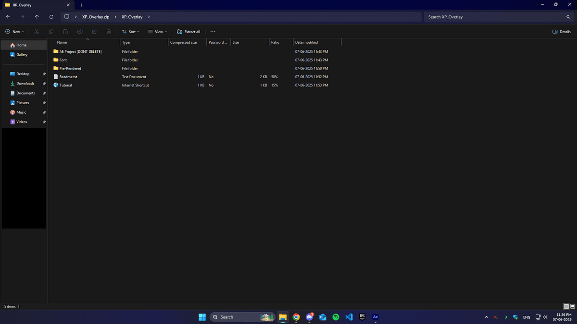Open the See more ellipsis menu

point(213,32)
